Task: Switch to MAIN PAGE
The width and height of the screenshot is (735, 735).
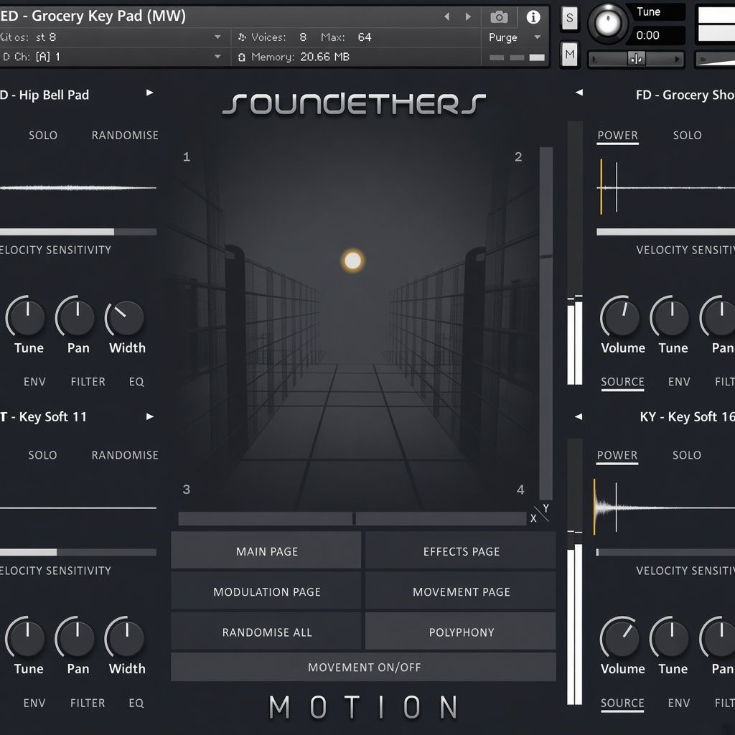Action: (x=266, y=551)
